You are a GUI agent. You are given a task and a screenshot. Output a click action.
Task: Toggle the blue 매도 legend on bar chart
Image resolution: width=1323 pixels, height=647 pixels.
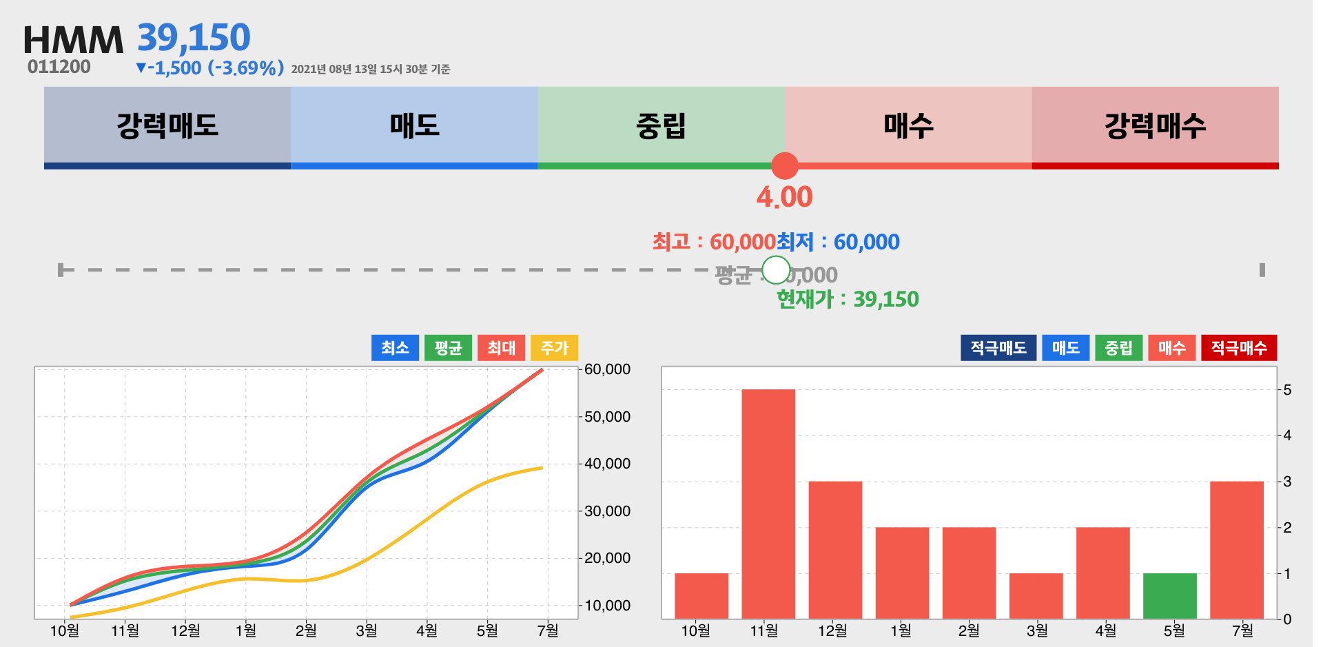tap(1065, 348)
